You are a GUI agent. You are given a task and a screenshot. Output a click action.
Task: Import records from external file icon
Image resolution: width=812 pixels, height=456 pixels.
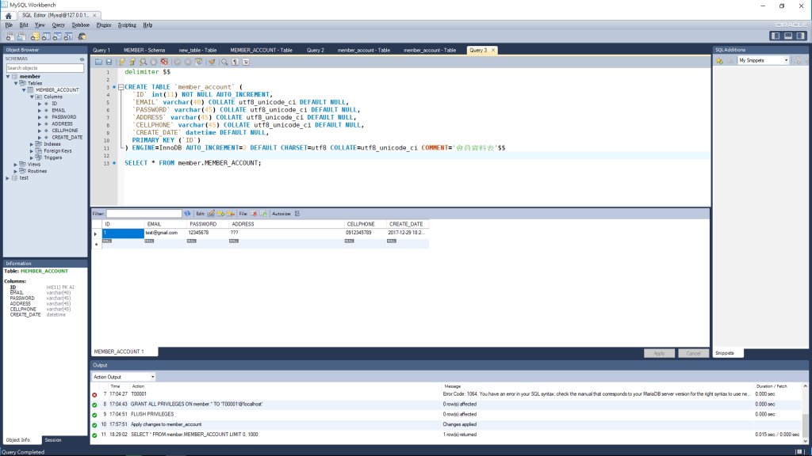coord(263,214)
